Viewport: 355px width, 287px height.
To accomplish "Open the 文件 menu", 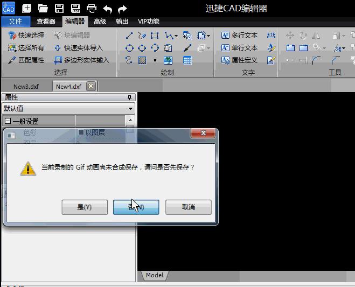I will (16, 22).
